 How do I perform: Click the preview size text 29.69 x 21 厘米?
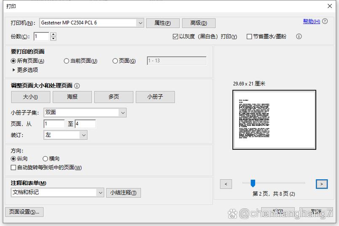249,84
